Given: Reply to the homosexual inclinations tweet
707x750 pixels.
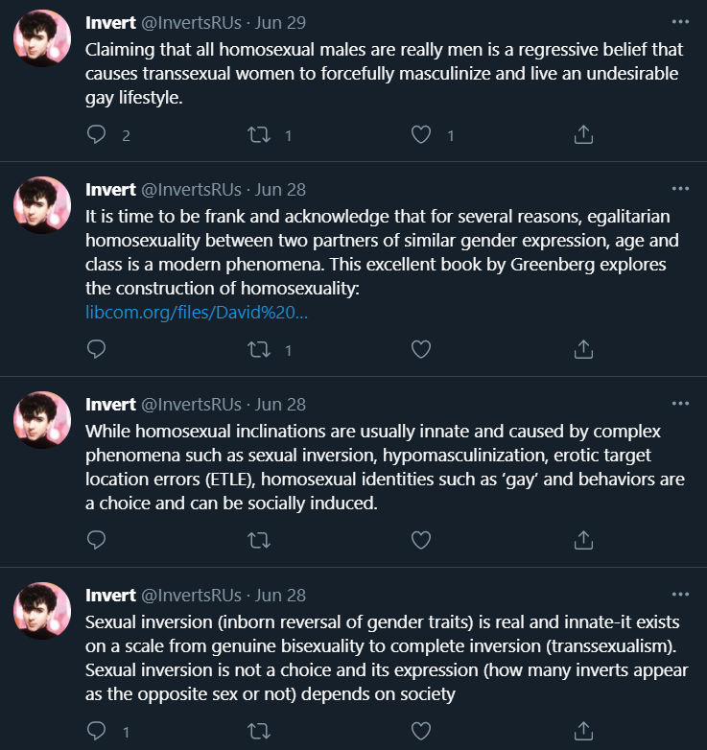Looking at the screenshot, I should 96,540.
